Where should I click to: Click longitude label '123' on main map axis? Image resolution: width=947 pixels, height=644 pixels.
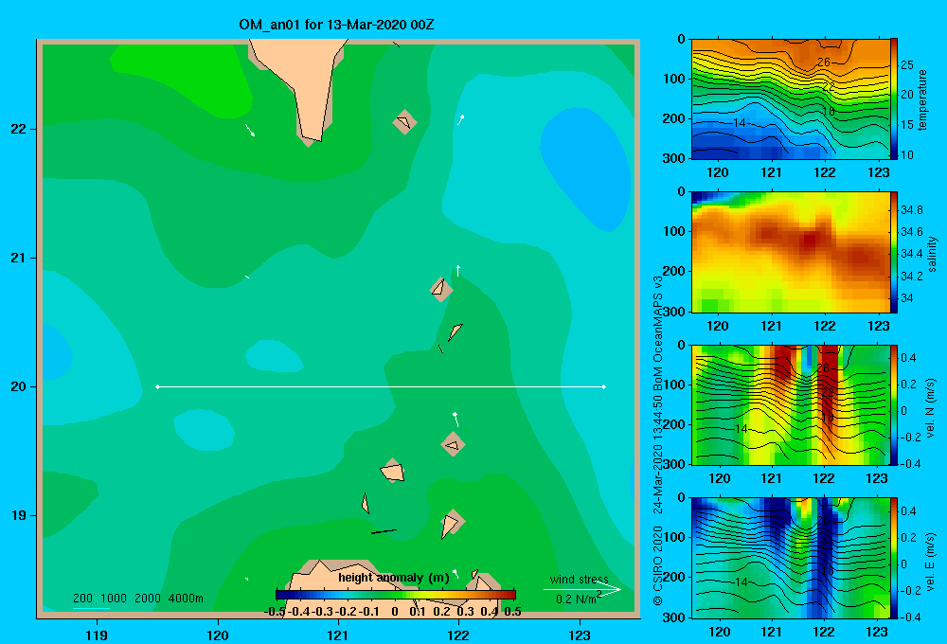pyautogui.click(x=580, y=635)
